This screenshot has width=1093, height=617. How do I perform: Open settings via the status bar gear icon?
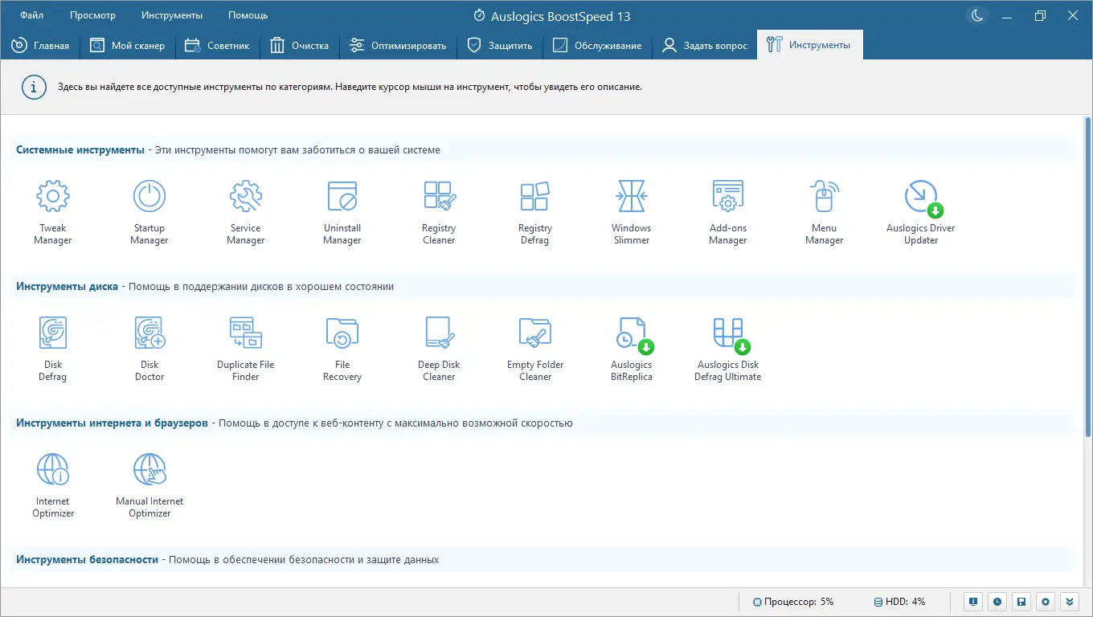pyautogui.click(x=1045, y=602)
